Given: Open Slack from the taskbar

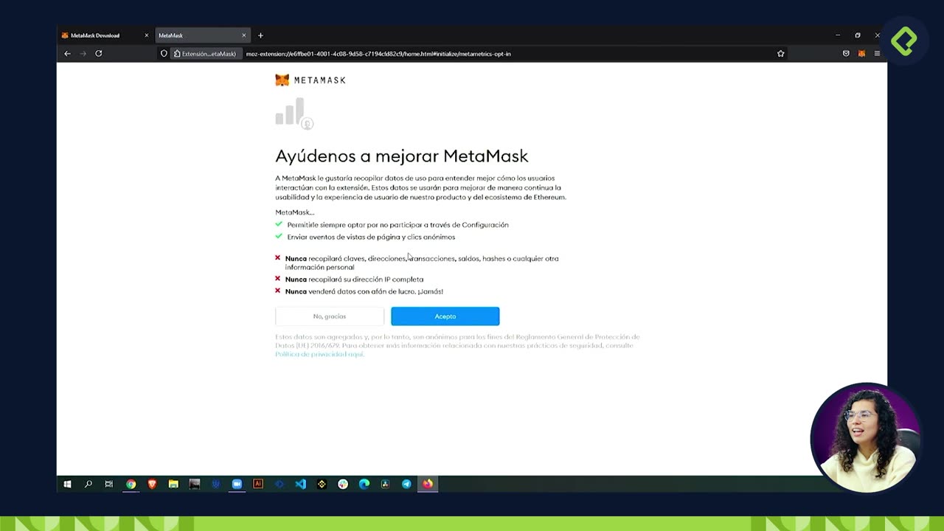Looking at the screenshot, I should [343, 485].
